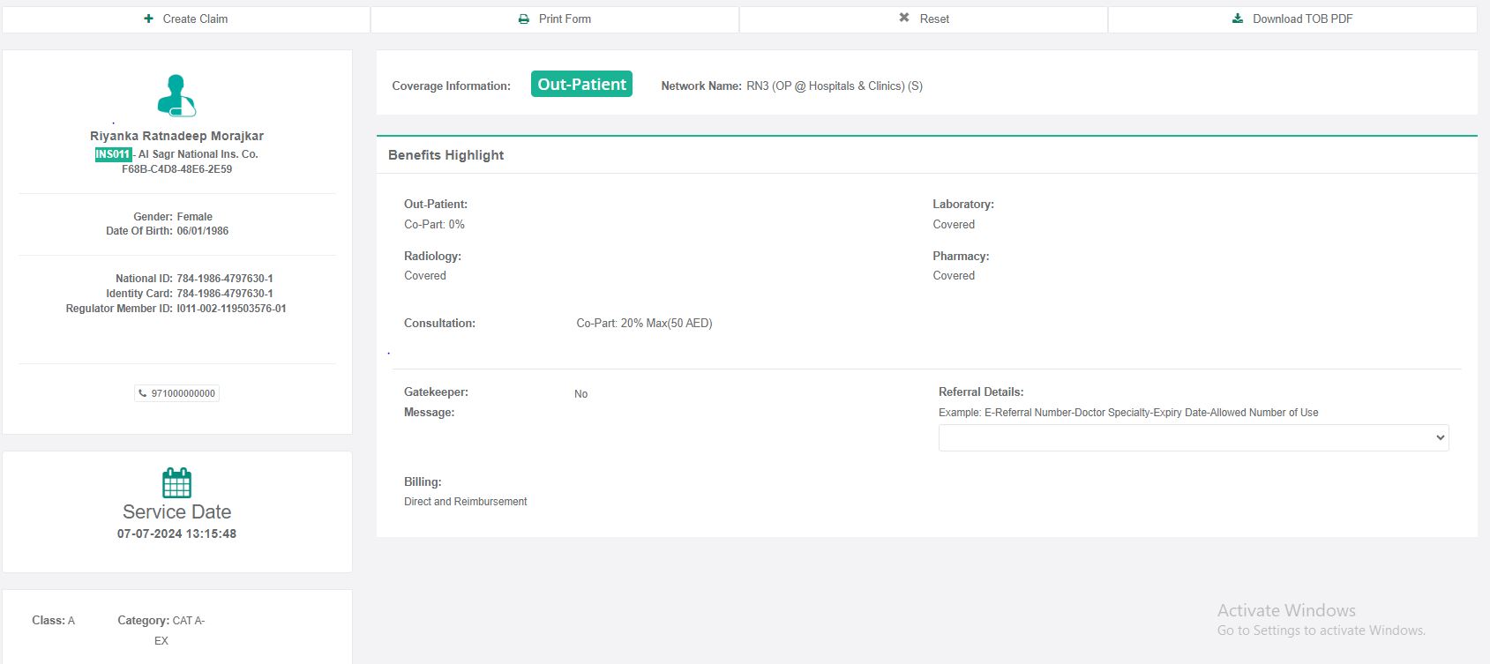Click the Service Date calendar icon
The width and height of the screenshot is (1490, 664).
(x=176, y=482)
